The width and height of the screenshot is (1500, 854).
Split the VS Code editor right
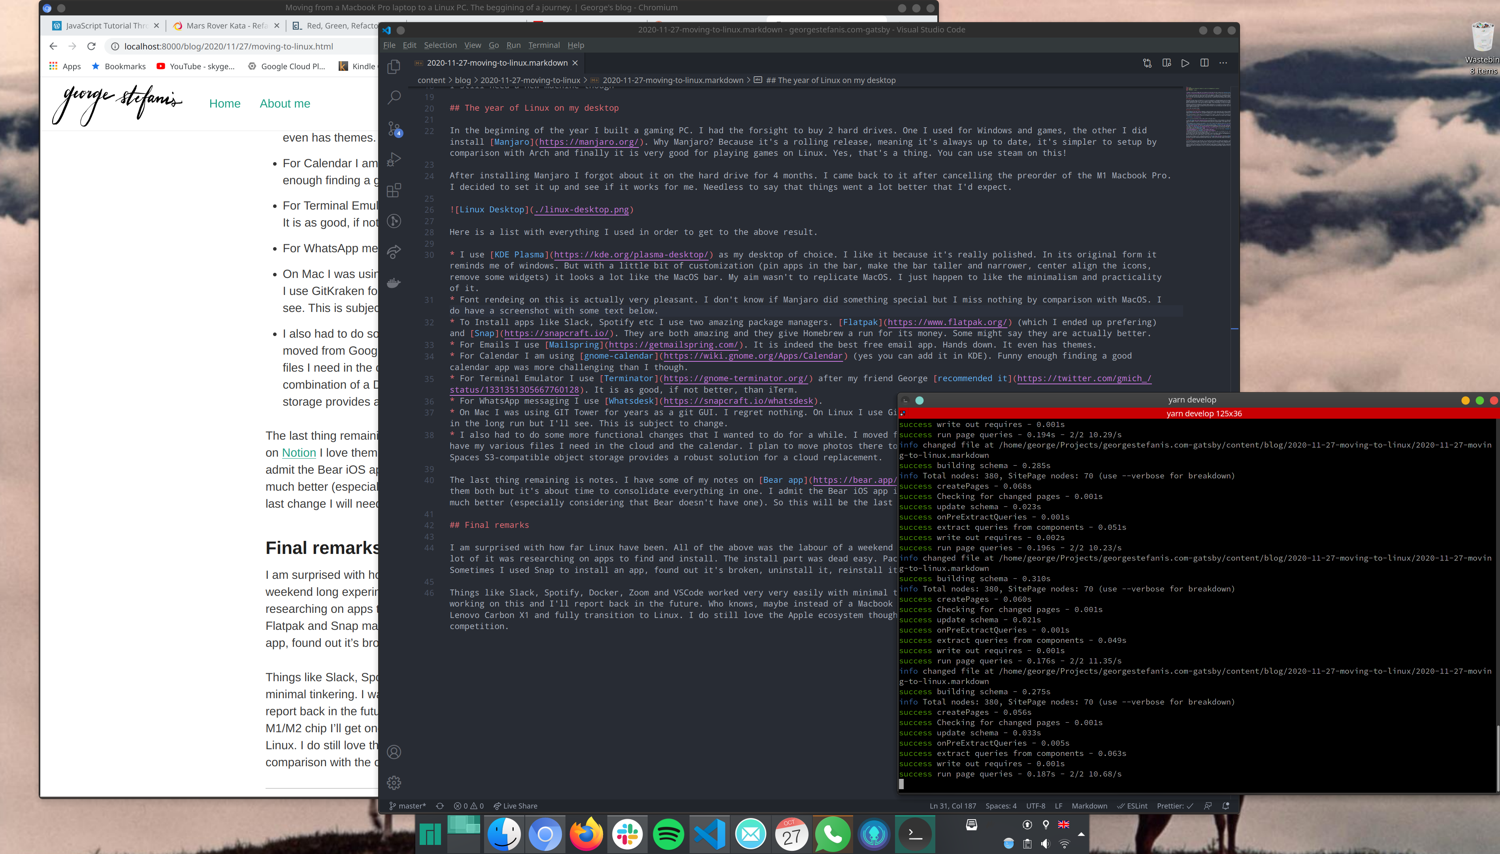click(1204, 63)
